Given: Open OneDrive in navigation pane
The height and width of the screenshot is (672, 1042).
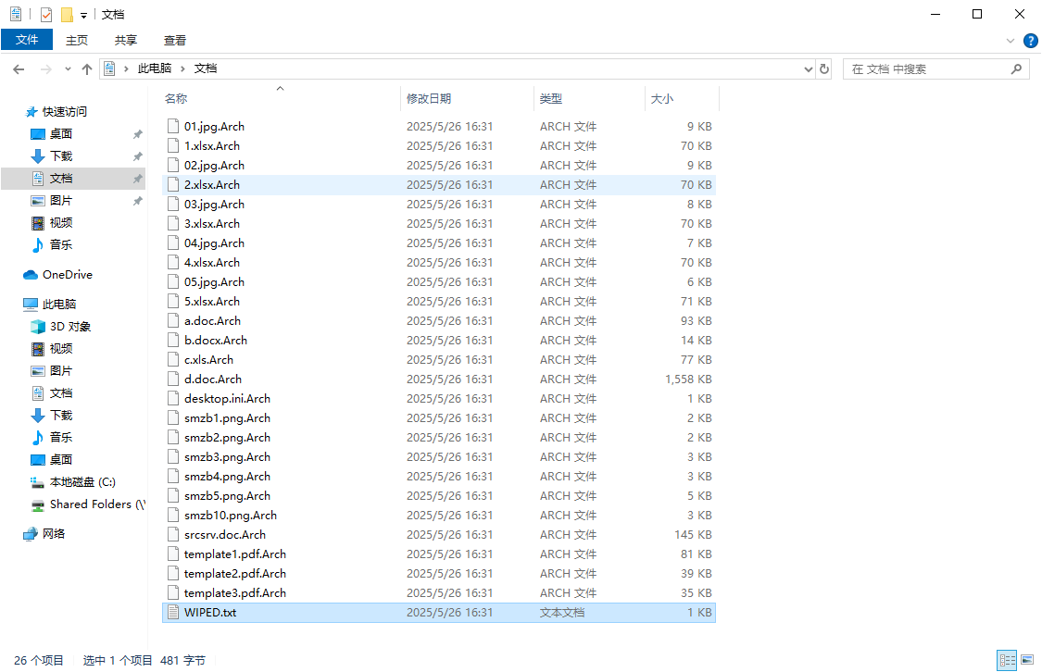Looking at the screenshot, I should coord(67,275).
